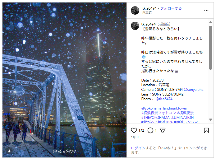This screenshot has width=216, height=159.
Task: Click the caption scrollbar thumb
Action: pyautogui.click(x=210, y=48)
